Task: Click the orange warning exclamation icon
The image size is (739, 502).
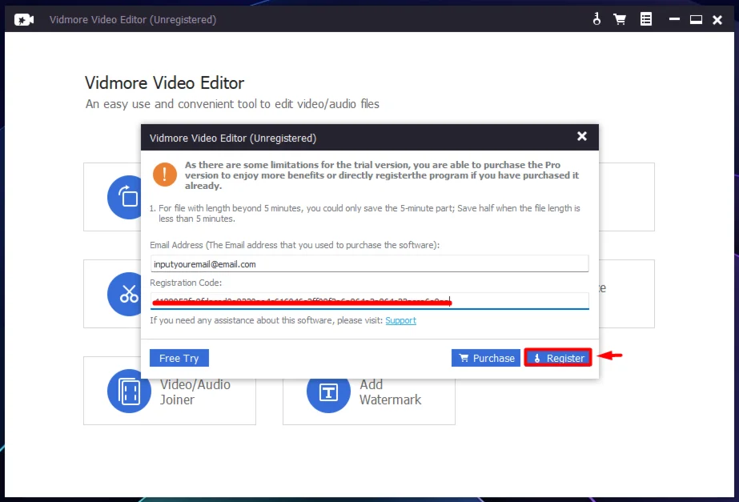Action: (165, 175)
